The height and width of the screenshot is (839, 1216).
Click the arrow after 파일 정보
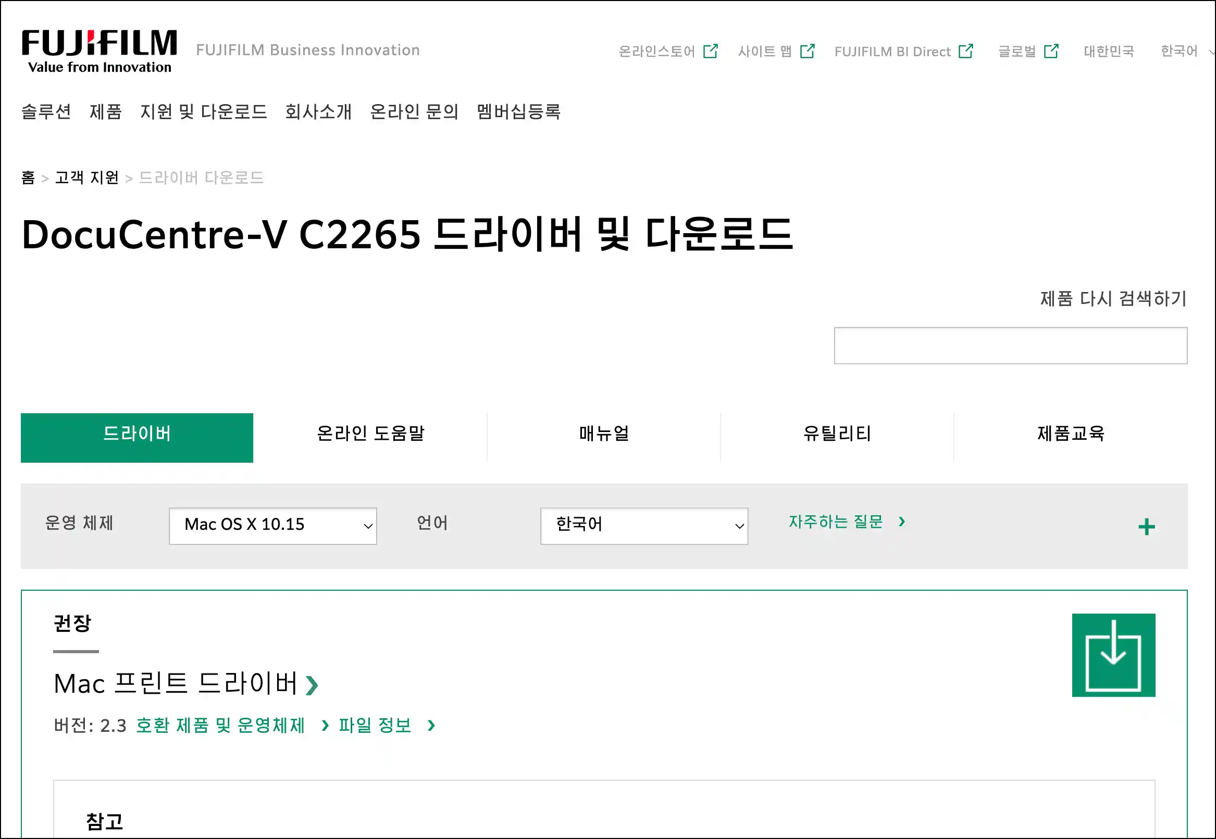(x=431, y=726)
